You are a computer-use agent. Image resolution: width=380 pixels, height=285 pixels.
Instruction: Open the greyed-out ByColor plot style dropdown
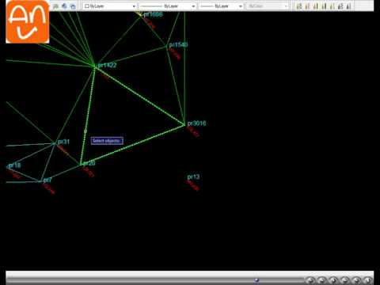point(267,6)
